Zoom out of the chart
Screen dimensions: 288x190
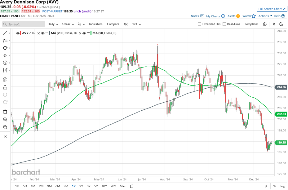coord(5,127)
